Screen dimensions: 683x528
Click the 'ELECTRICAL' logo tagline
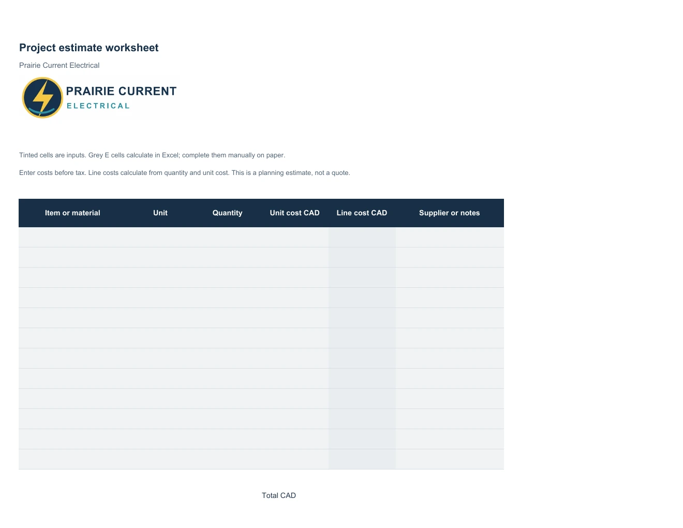click(98, 106)
